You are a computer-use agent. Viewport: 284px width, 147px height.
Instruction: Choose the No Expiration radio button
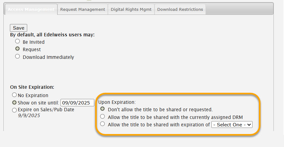click(14, 95)
